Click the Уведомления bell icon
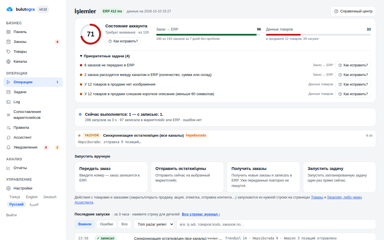The image size is (384, 240). [8, 147]
